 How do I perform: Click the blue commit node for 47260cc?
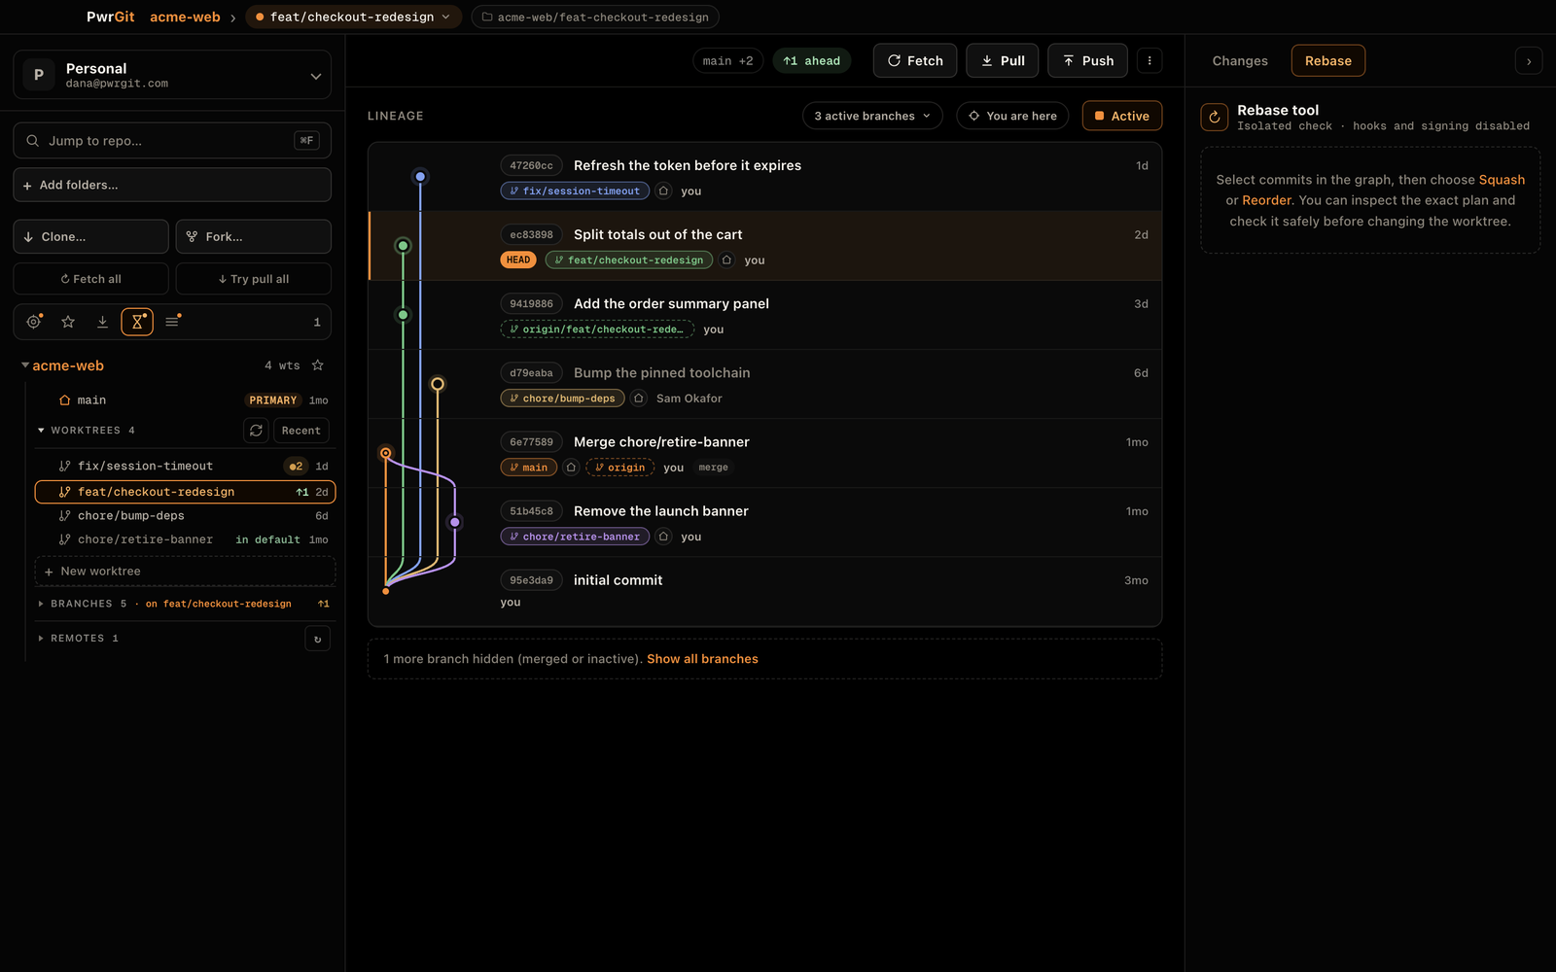pos(420,177)
